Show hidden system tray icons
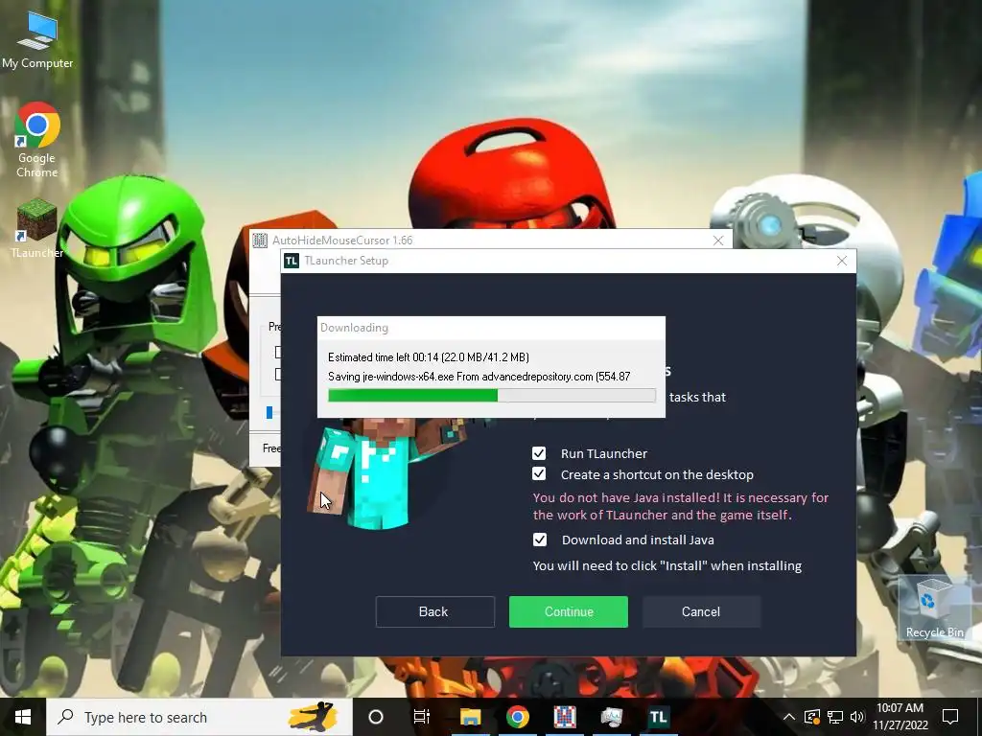This screenshot has width=982, height=736. tap(789, 717)
